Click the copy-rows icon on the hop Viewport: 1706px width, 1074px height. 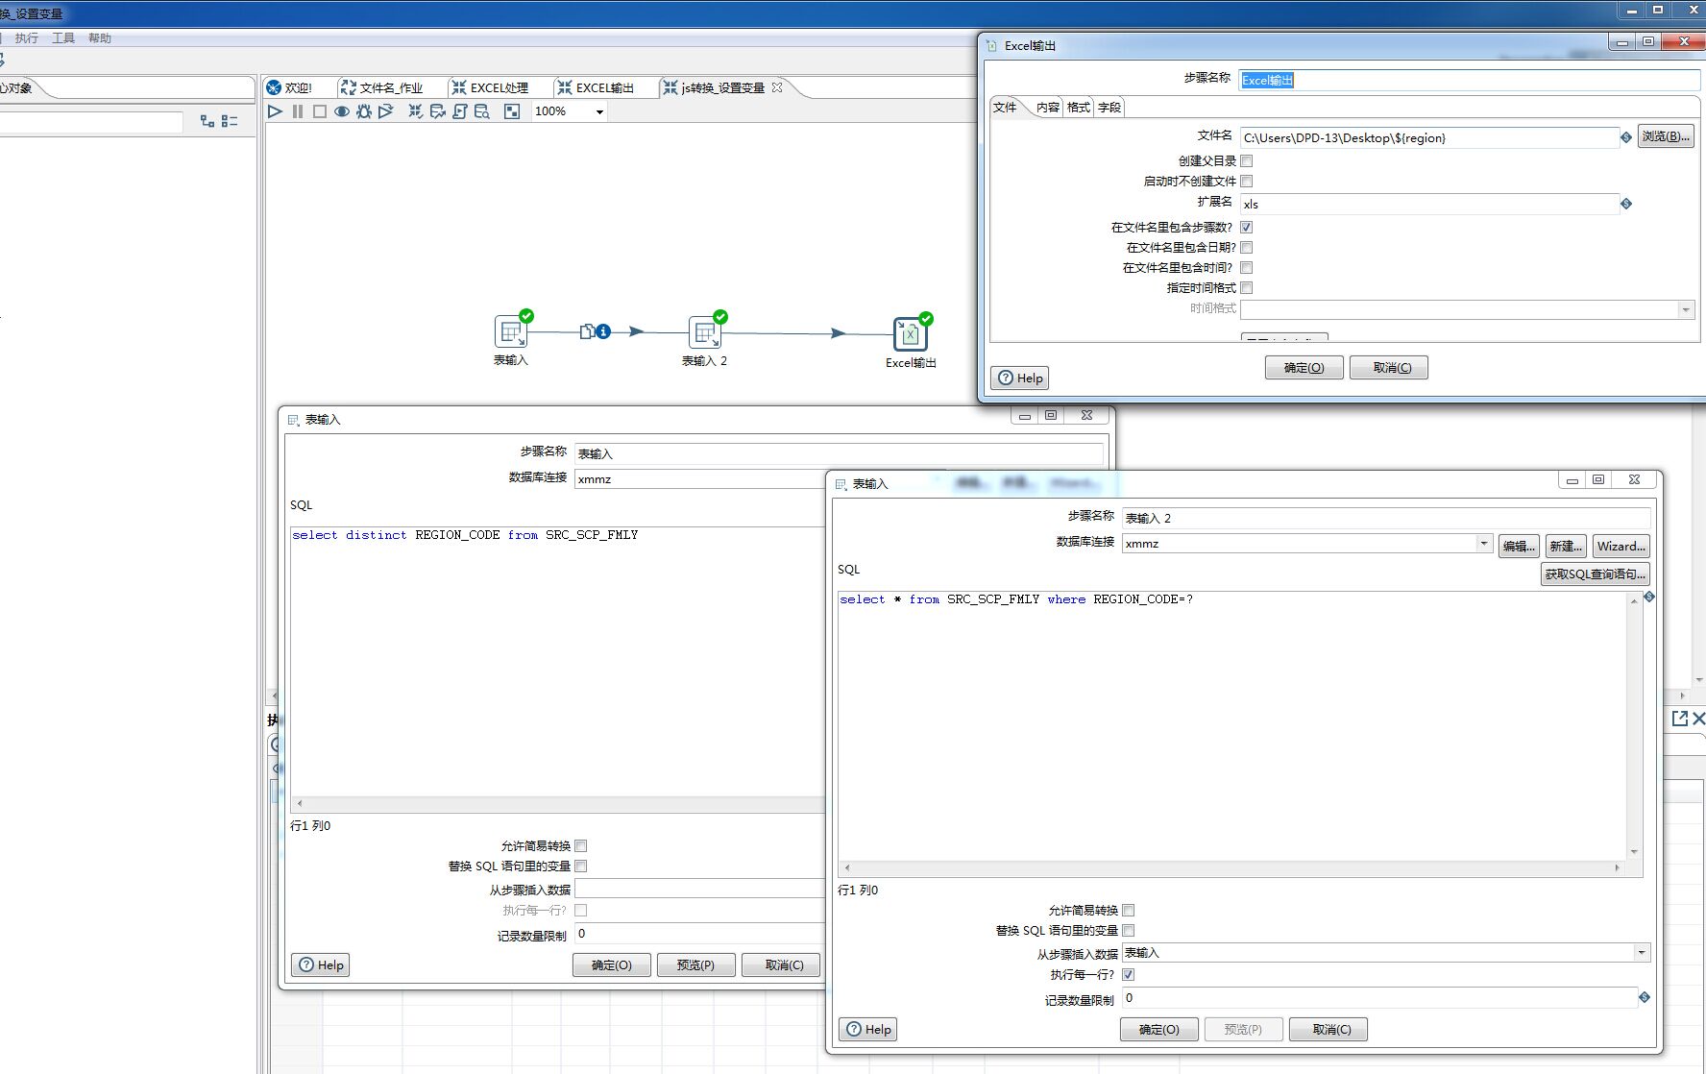[x=587, y=331]
